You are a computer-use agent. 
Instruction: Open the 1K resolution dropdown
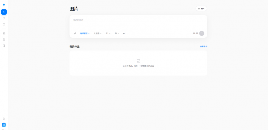pyautogui.click(x=117, y=34)
